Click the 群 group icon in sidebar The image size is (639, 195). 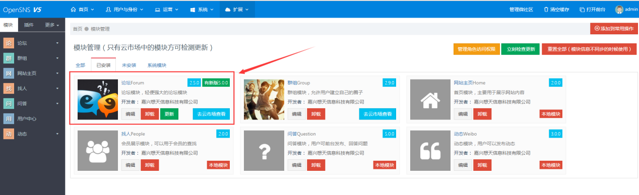(9, 58)
